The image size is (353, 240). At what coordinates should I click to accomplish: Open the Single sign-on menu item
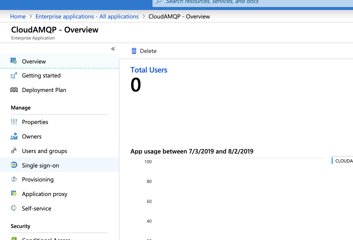pyautogui.click(x=40, y=165)
